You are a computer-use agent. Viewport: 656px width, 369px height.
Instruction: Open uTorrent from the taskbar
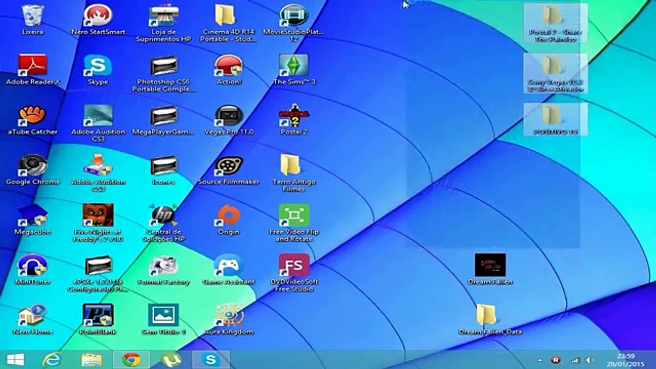coord(171,359)
